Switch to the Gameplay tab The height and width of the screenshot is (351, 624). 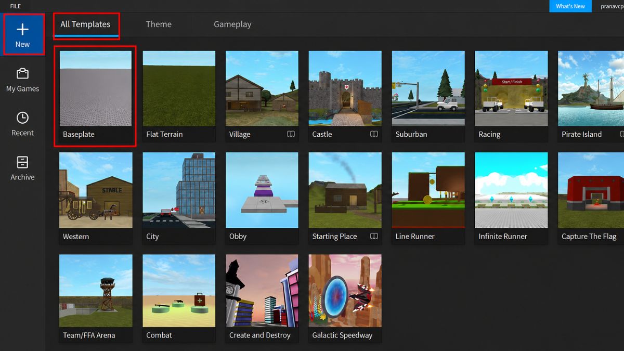pyautogui.click(x=232, y=24)
